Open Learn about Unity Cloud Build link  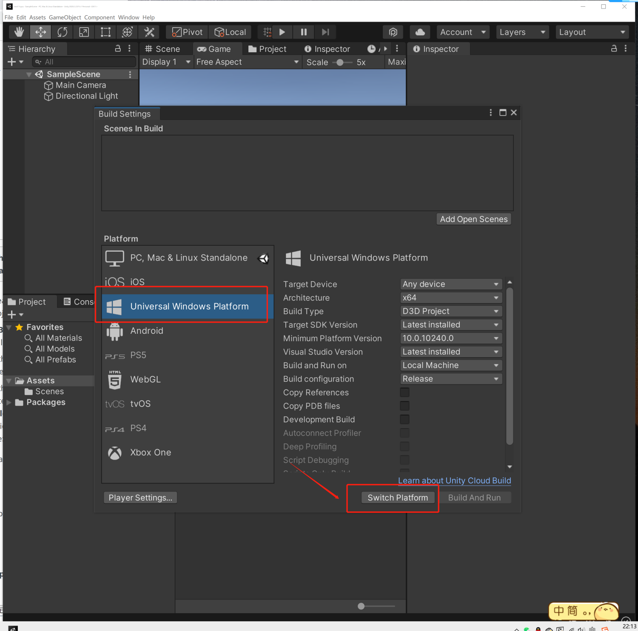(x=454, y=480)
